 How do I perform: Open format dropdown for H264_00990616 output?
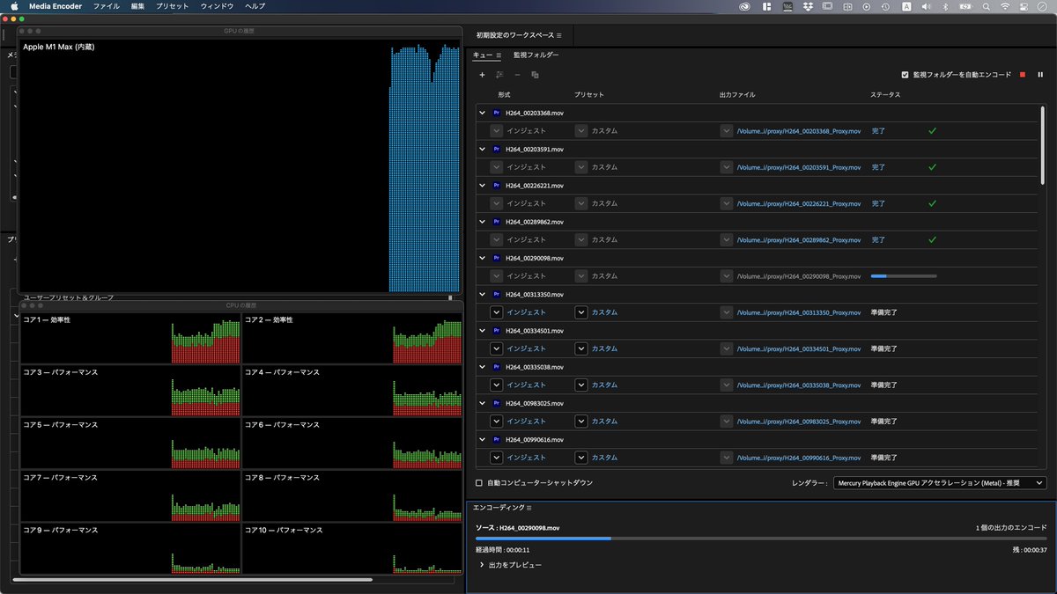[497, 458]
